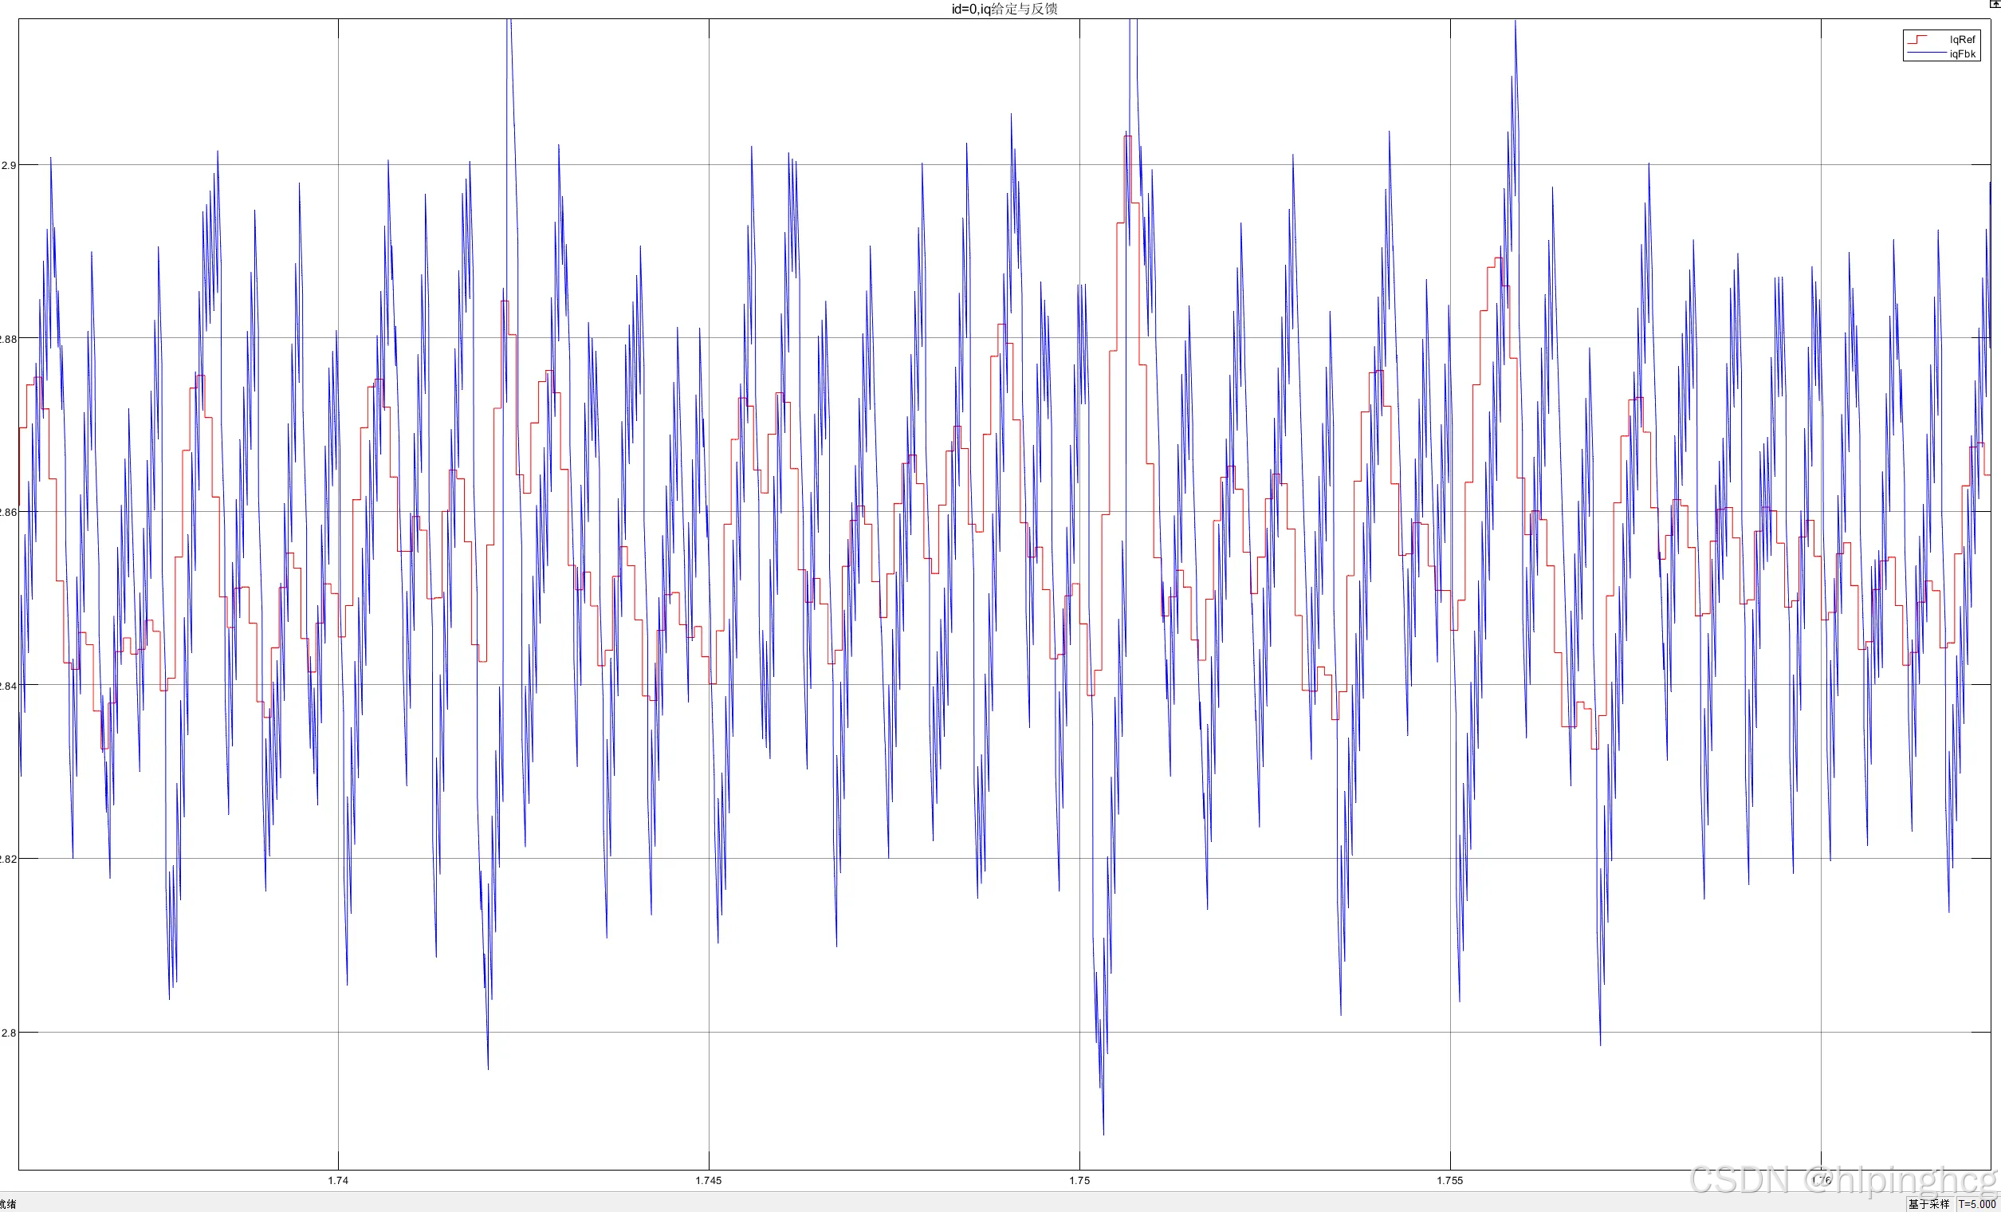Click the blue line sample in the legend
This screenshot has width=2001, height=1212.
[x=1925, y=54]
